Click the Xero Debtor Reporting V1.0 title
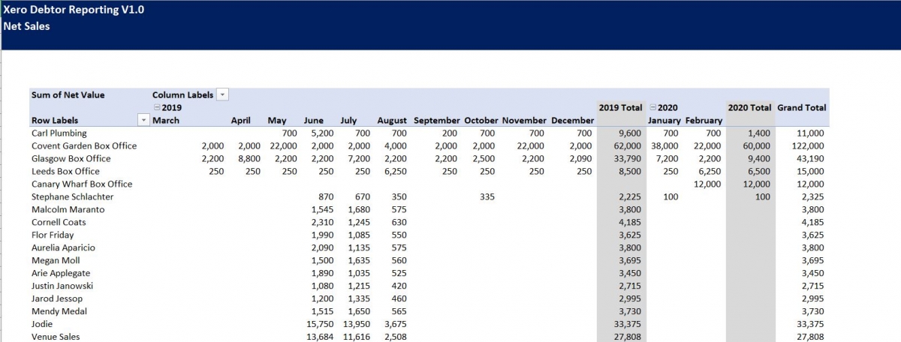The image size is (901, 342). coord(74,10)
